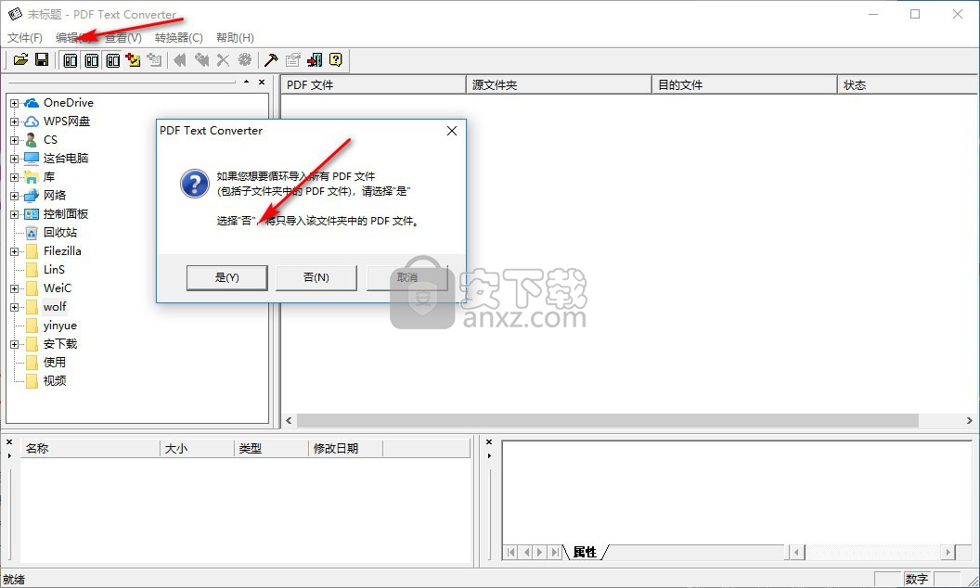This screenshot has width=980, height=588.
Task: Click the grayed X delete toolbar icon
Action: click(x=223, y=60)
